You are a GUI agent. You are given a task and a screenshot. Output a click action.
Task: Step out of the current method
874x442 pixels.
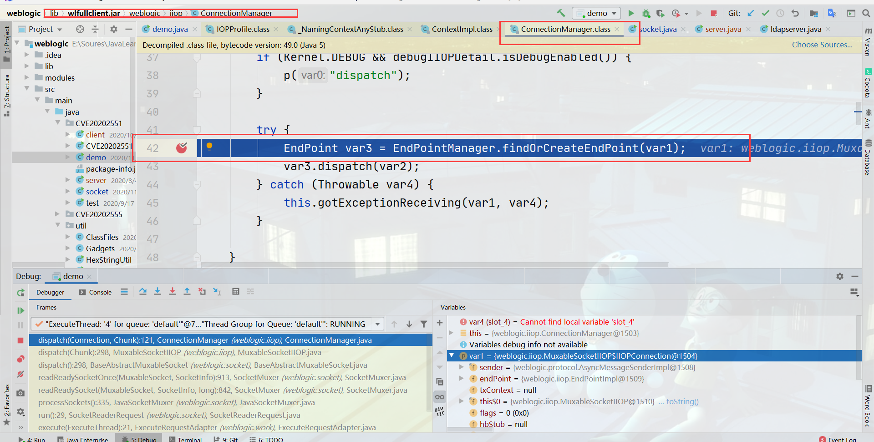pos(187,291)
